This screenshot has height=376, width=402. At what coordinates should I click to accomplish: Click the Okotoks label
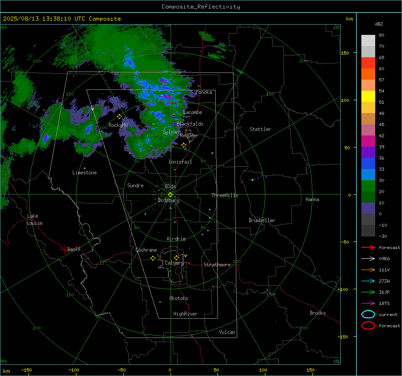click(x=179, y=298)
